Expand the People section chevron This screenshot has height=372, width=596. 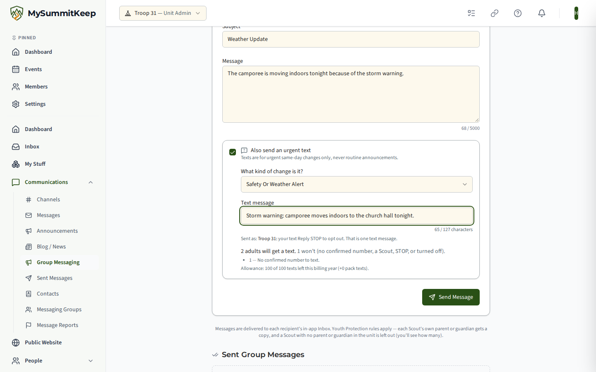[91, 361]
